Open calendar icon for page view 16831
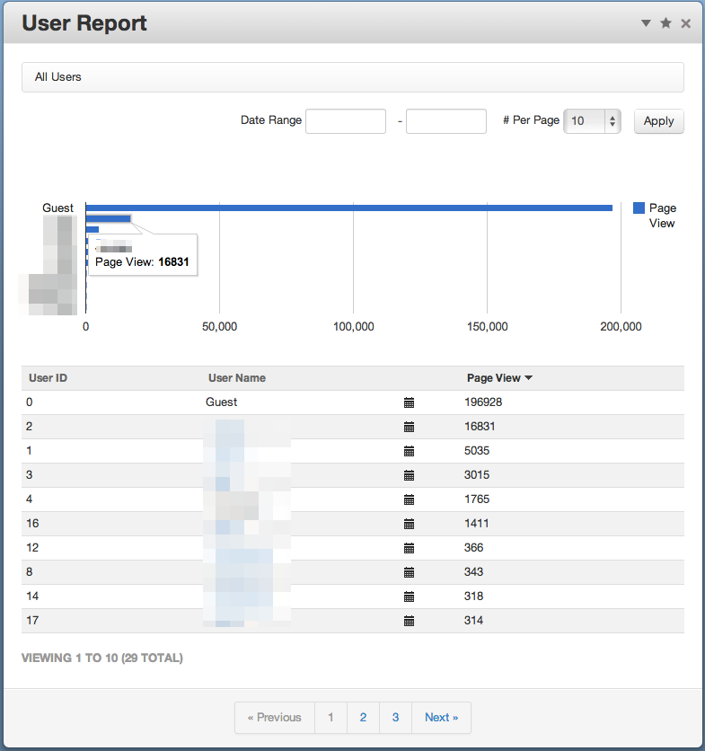Image resolution: width=705 pixels, height=751 pixels. pyautogui.click(x=409, y=427)
